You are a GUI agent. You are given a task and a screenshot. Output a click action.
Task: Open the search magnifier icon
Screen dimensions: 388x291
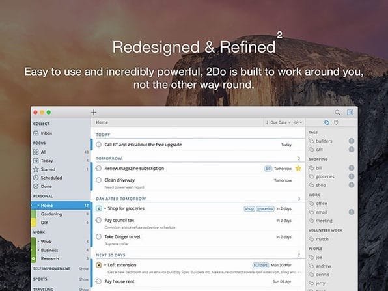coord(337,113)
